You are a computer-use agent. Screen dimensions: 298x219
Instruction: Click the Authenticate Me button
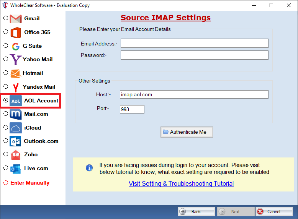tap(187, 132)
